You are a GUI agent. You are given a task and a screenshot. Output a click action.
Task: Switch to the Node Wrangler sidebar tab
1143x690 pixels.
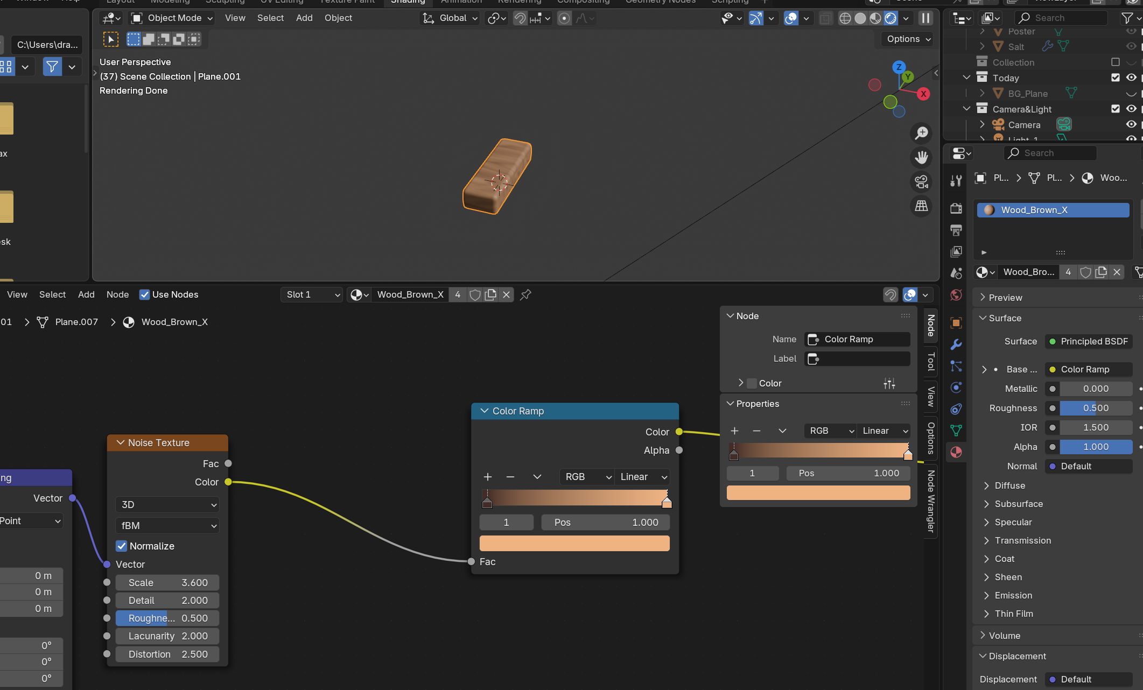pos(930,501)
